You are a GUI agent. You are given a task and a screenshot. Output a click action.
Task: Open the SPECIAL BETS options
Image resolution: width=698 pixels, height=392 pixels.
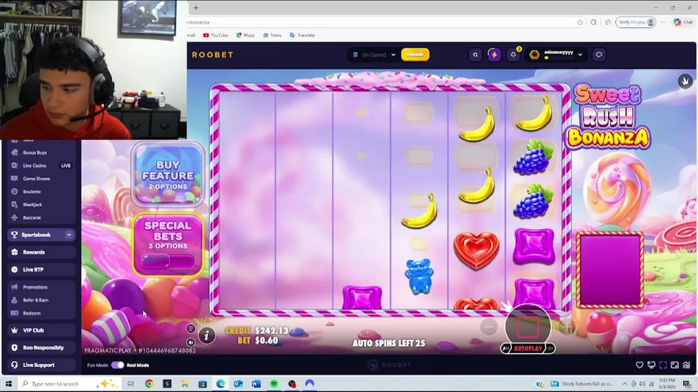point(167,244)
